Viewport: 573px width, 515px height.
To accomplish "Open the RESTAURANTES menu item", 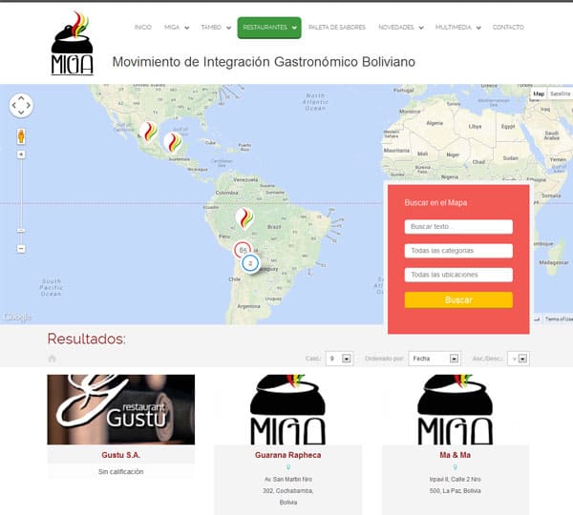I will (x=269, y=28).
